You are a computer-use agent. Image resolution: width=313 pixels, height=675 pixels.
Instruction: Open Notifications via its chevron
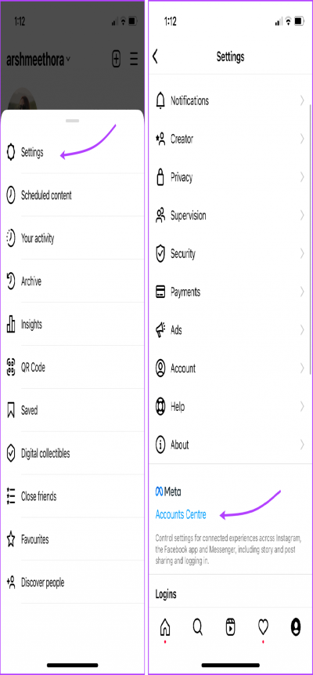(302, 100)
